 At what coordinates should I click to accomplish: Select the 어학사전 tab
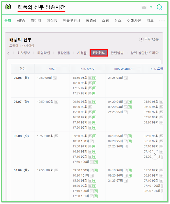(134, 20)
